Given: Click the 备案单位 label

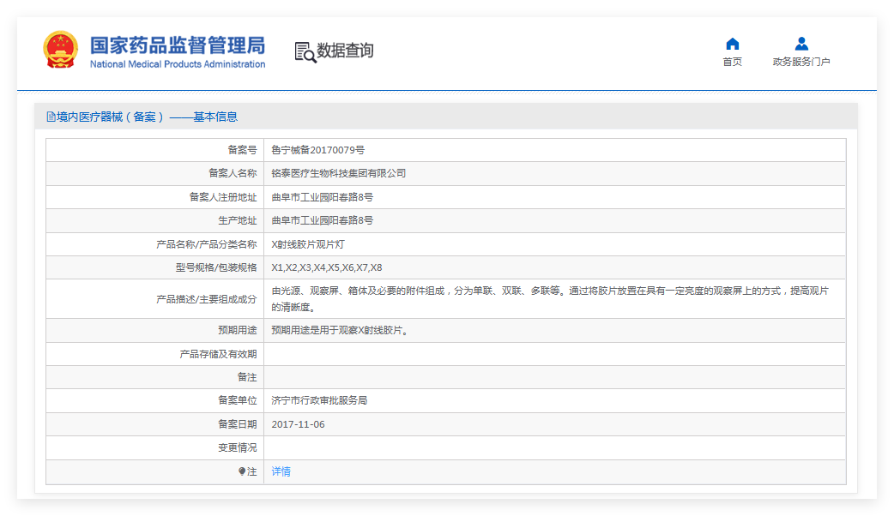Looking at the screenshot, I should [x=237, y=400].
